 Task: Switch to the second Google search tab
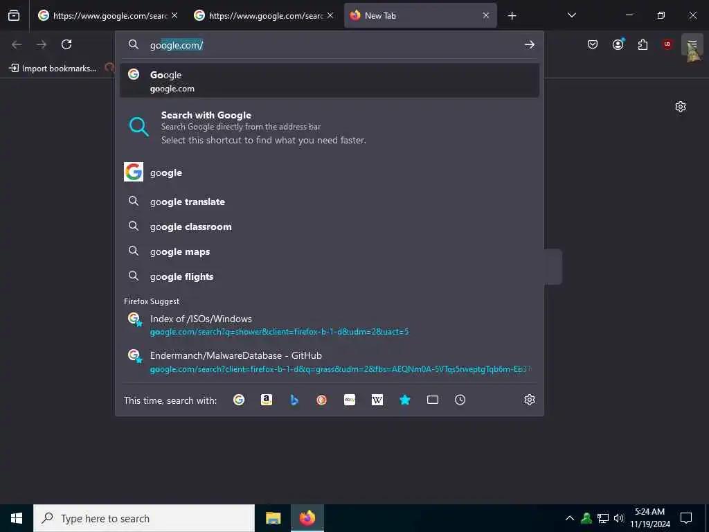pos(264,15)
